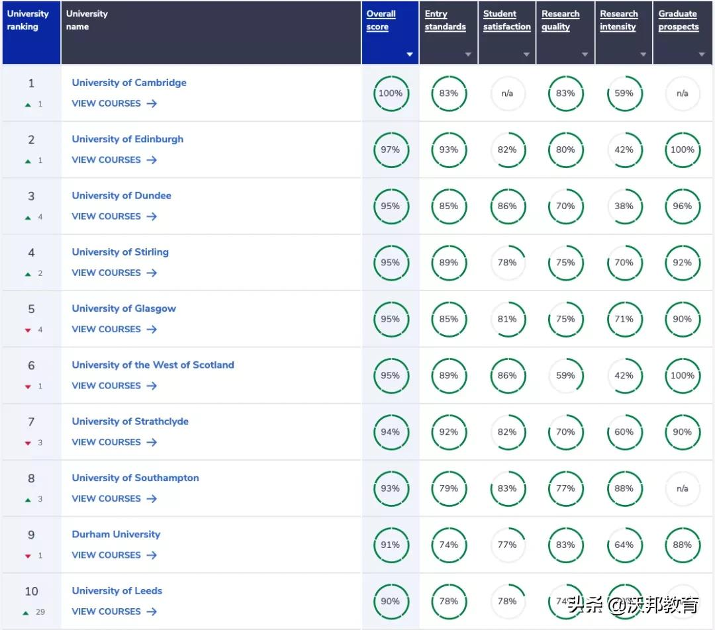This screenshot has width=715, height=630.
Task: Click the arrow icon beside Dundee VIEW COURSES
Action: 152,216
